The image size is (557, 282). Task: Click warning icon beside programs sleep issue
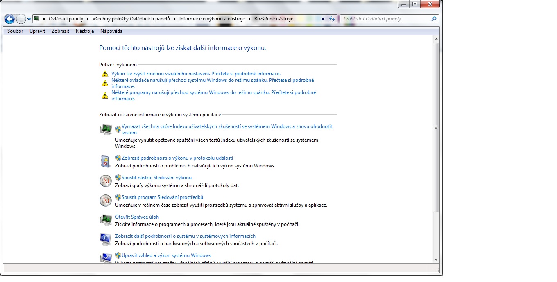105,95
